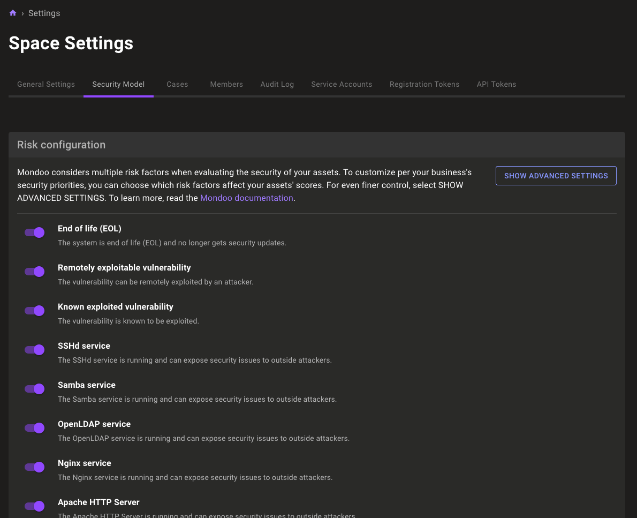Open the Members tab
This screenshot has width=637, height=518.
226,84
